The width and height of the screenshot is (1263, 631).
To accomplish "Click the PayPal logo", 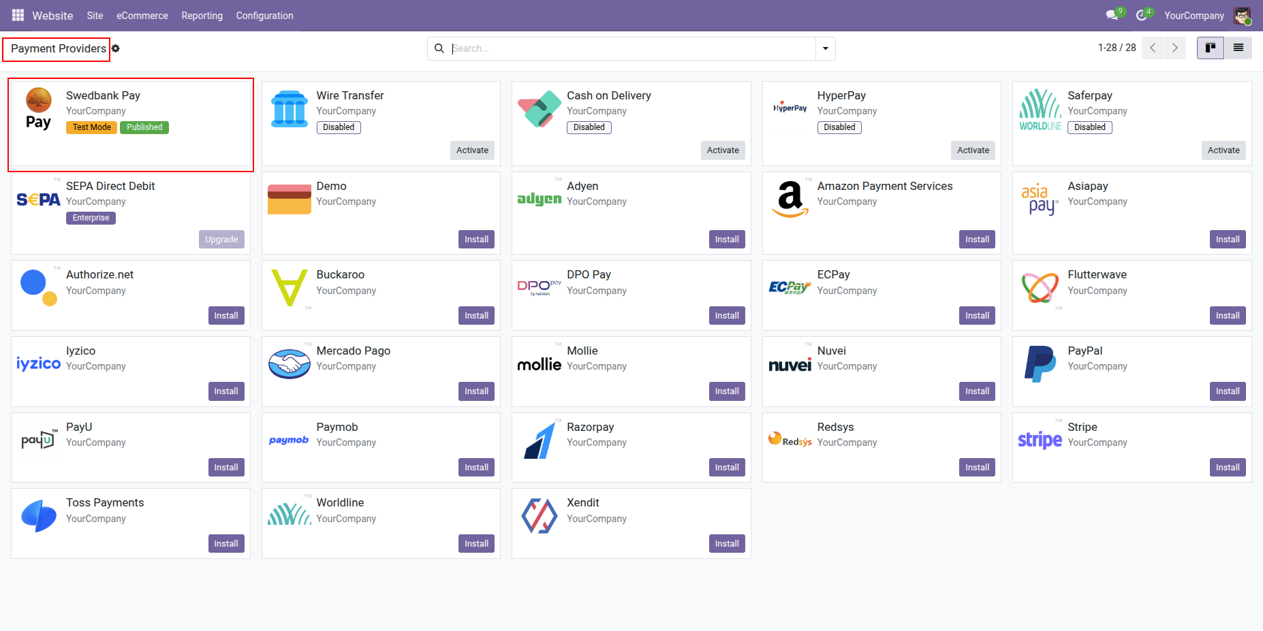I will coord(1040,364).
